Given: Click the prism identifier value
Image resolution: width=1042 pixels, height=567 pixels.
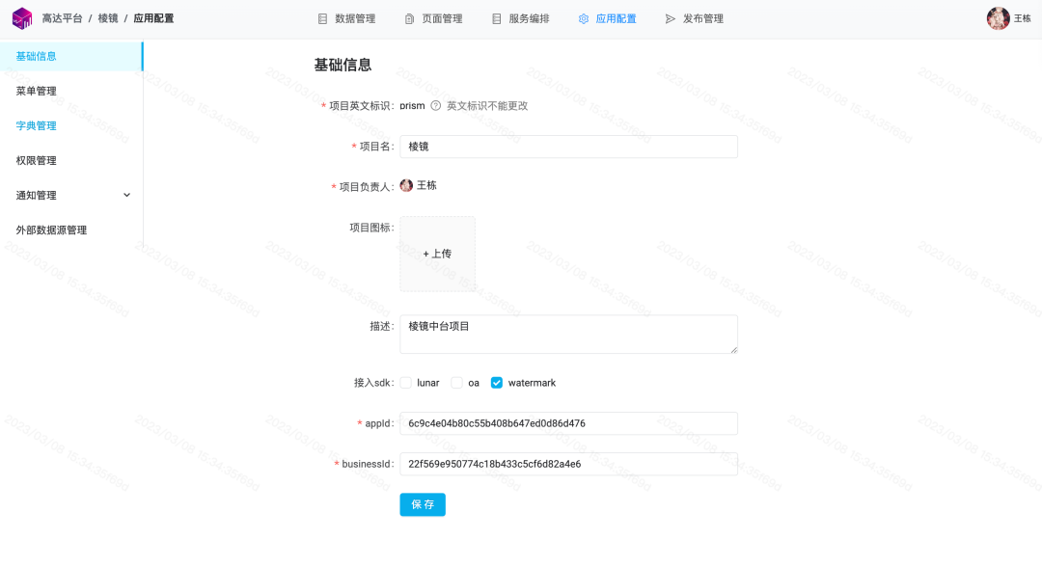Looking at the screenshot, I should pyautogui.click(x=412, y=106).
